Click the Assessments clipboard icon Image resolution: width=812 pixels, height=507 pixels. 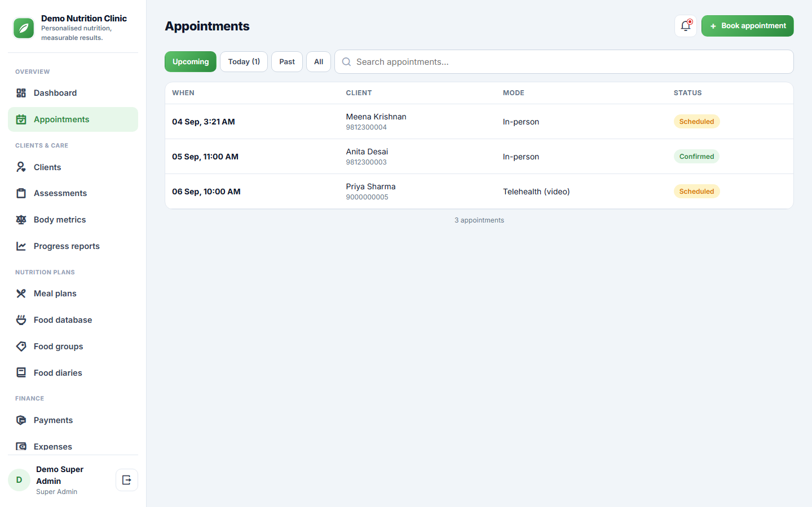click(x=21, y=193)
